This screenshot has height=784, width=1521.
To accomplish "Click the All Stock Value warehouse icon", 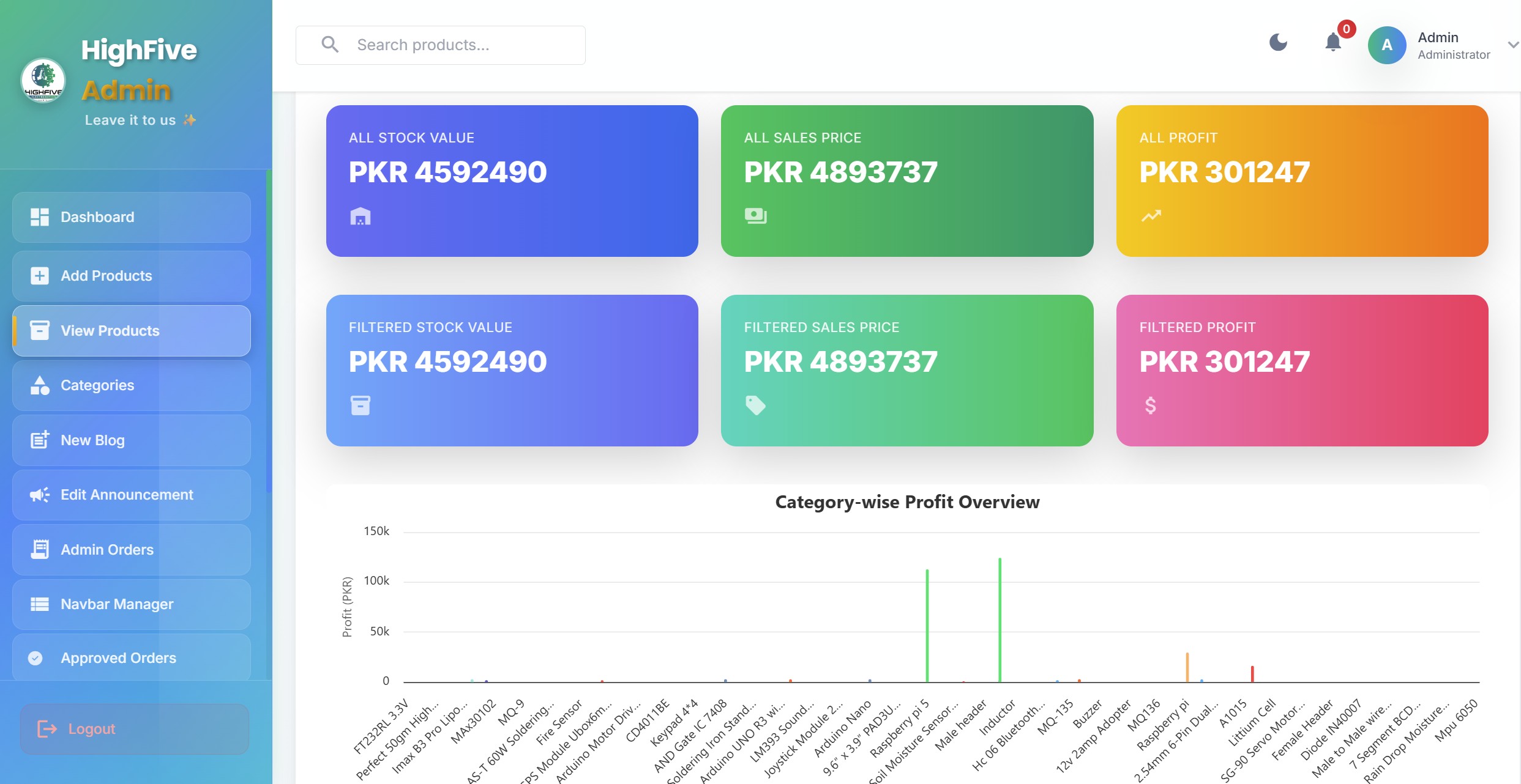I will click(x=360, y=216).
